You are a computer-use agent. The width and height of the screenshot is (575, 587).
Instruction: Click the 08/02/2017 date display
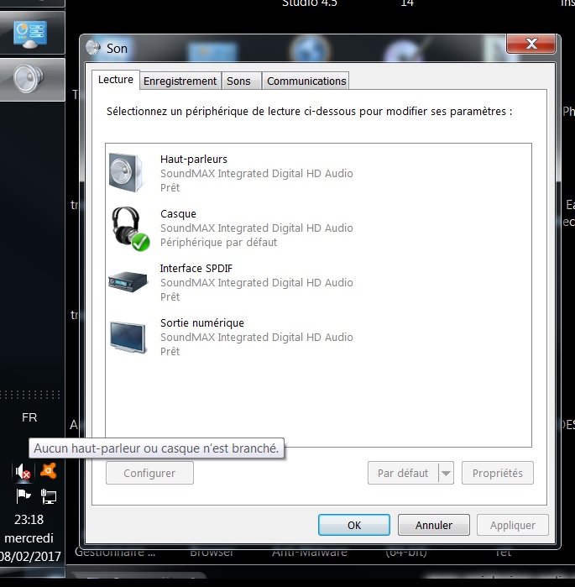point(30,556)
